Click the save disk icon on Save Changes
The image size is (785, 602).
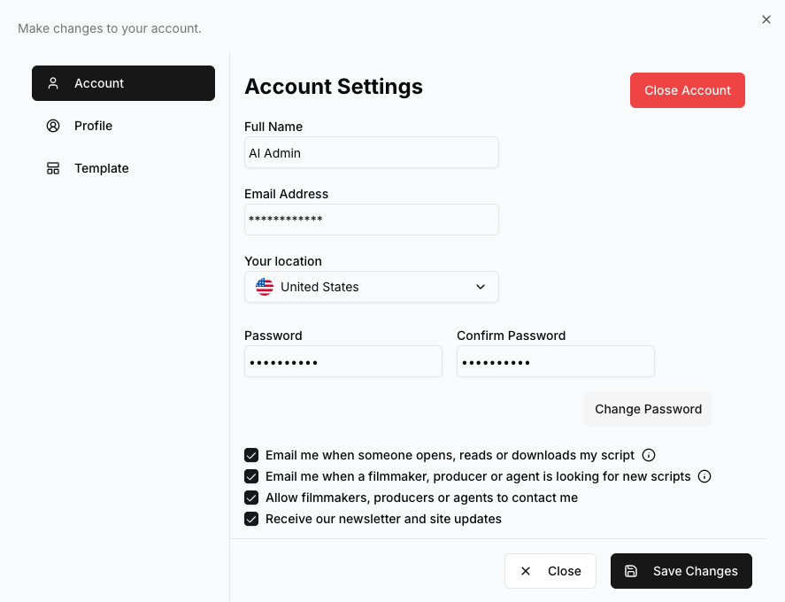pos(631,571)
